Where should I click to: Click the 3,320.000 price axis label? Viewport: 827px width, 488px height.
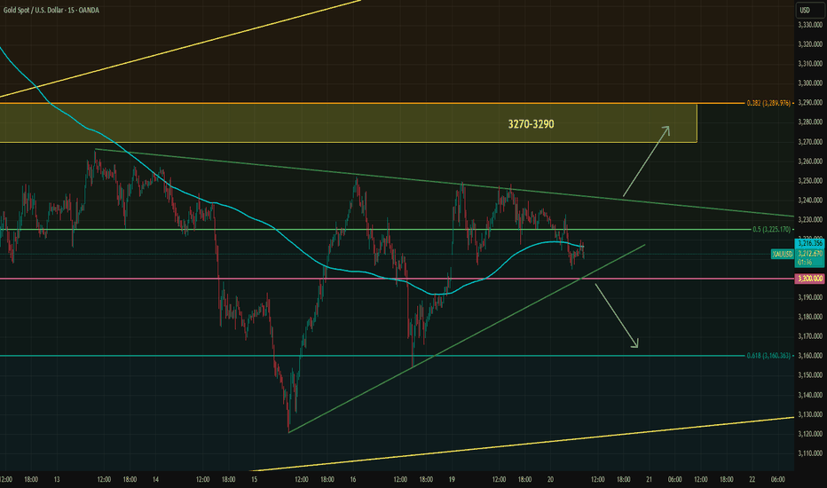[809, 44]
